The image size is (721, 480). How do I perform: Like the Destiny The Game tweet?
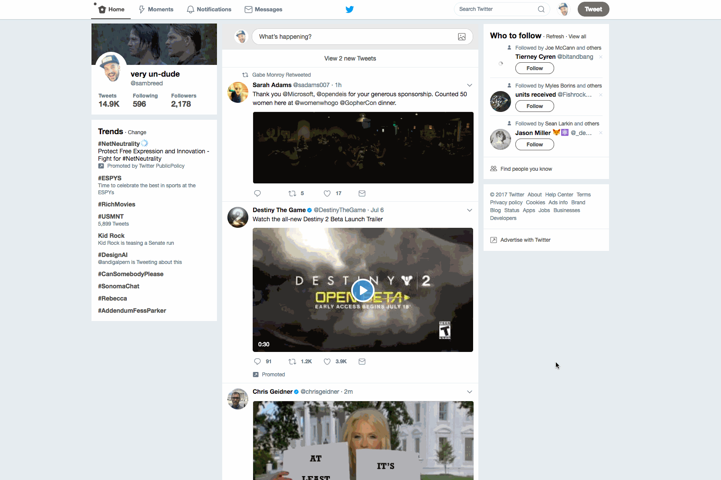click(x=327, y=362)
